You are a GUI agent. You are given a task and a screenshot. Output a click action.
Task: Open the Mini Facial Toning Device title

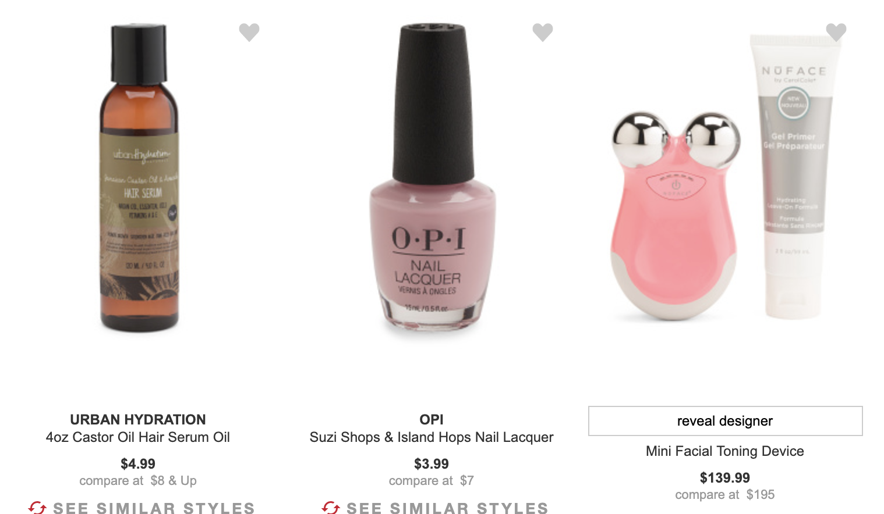click(725, 451)
